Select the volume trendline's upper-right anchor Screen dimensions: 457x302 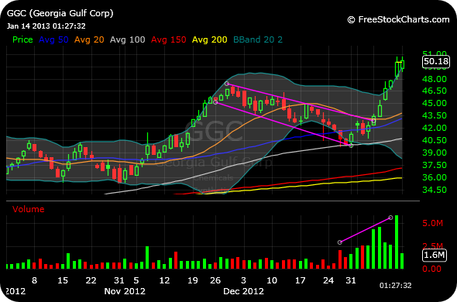tap(391, 218)
